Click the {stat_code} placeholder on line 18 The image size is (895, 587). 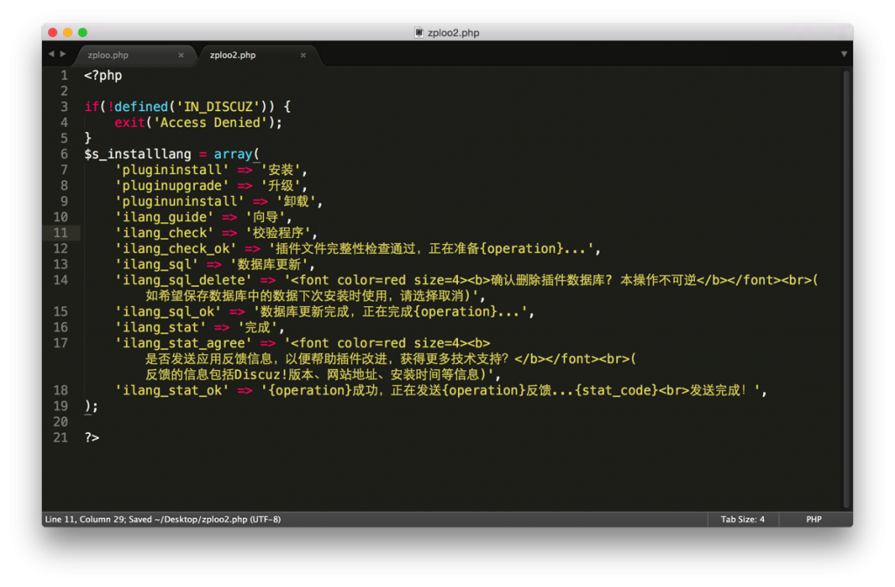click(616, 390)
